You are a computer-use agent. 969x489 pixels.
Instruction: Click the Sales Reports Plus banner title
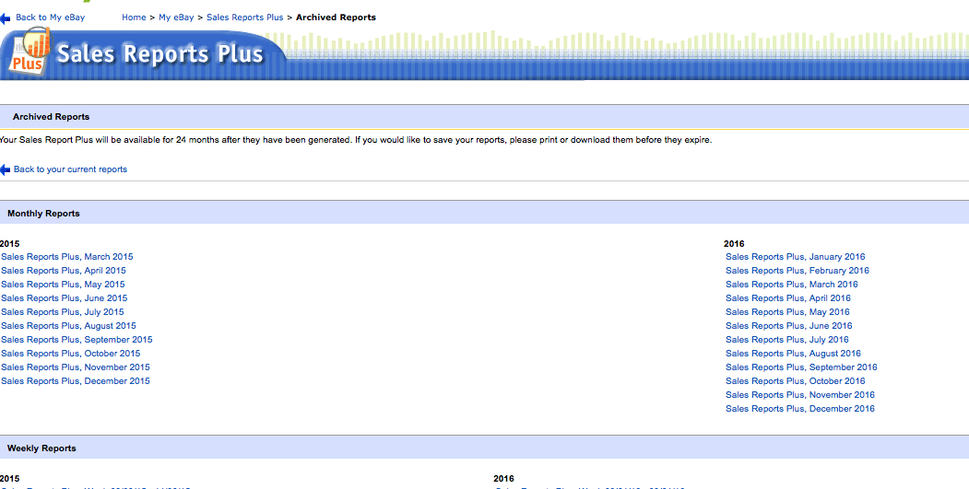160,54
